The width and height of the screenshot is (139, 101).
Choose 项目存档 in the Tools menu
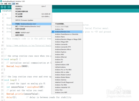[32, 9]
